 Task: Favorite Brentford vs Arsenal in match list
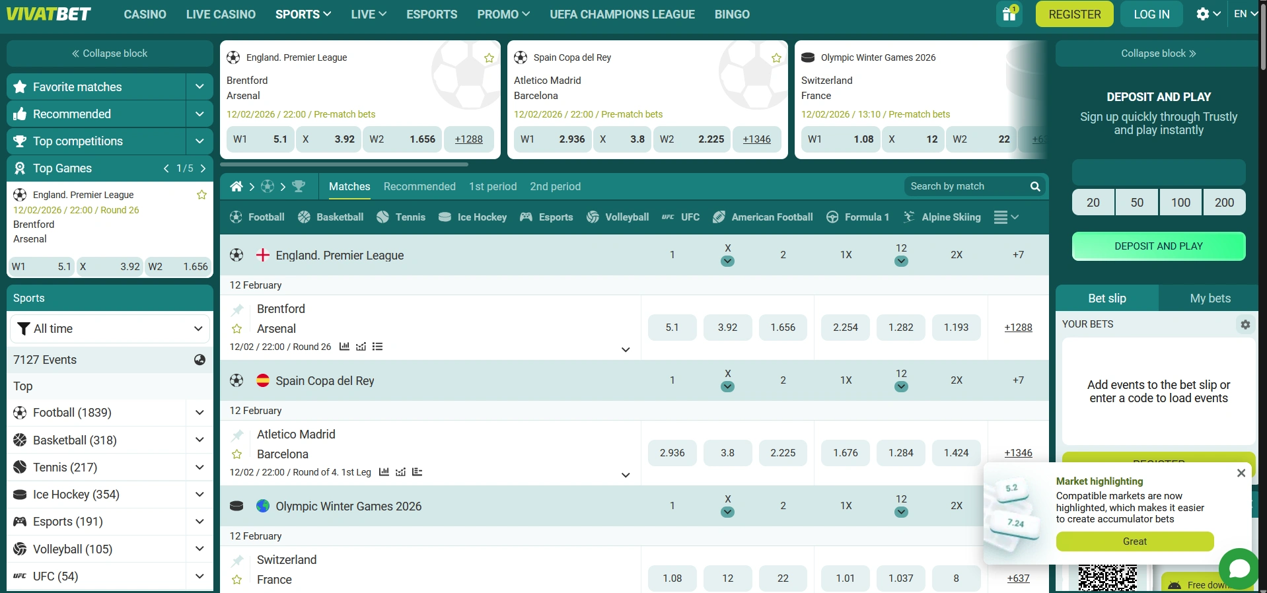237,329
